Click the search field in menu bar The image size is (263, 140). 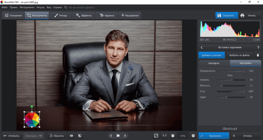click(81, 7)
